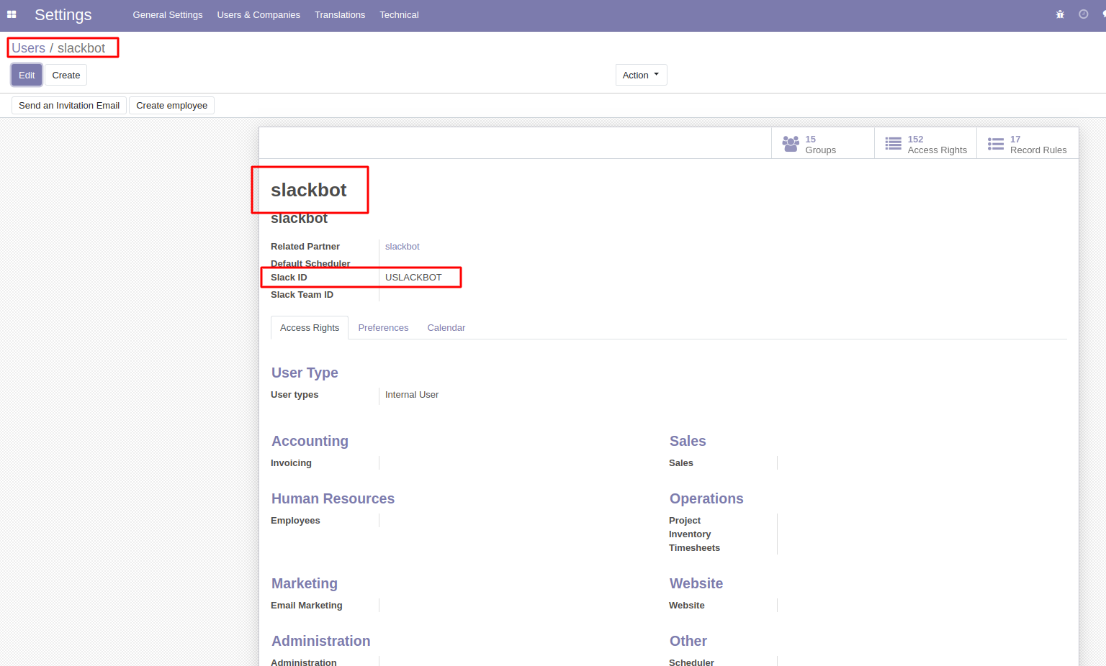
Task: Open the slackbot related partner link
Action: point(402,247)
